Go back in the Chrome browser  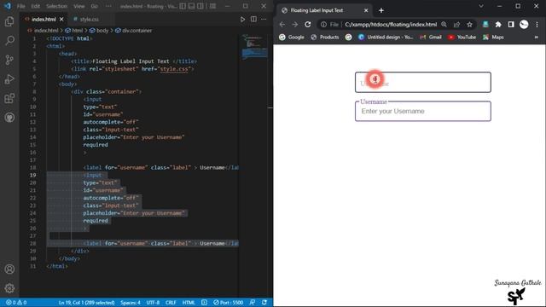(282, 25)
